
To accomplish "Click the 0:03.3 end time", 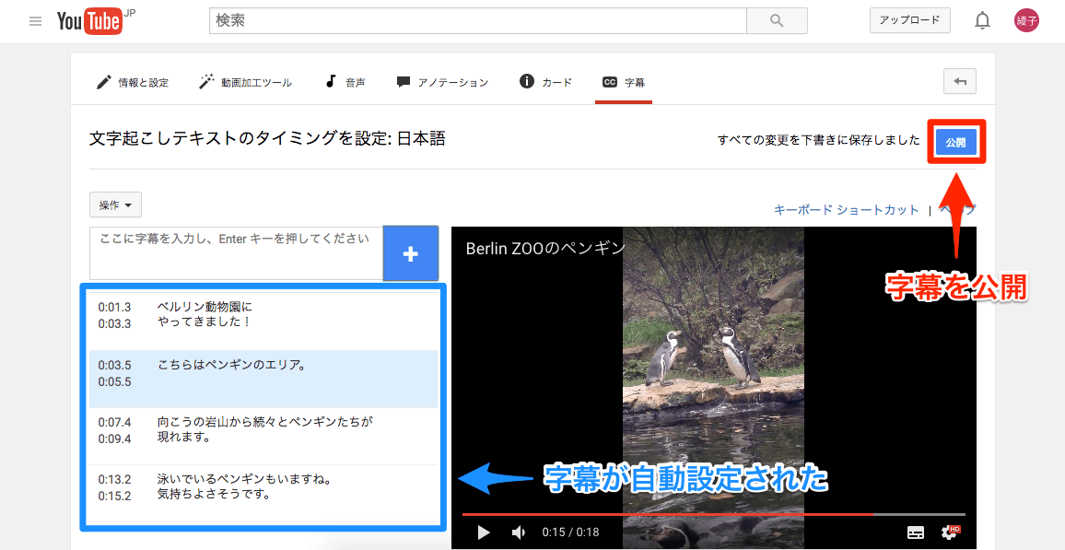I will click(x=114, y=324).
